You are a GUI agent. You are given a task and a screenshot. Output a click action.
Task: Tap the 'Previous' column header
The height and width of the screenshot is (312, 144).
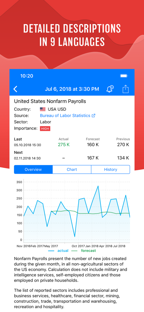[x=123, y=139]
